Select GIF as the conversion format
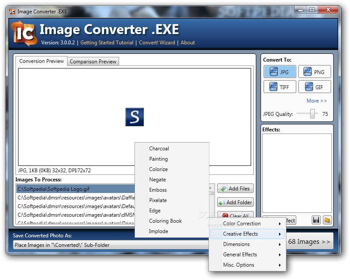This screenshot has width=350, height=280. (314, 87)
